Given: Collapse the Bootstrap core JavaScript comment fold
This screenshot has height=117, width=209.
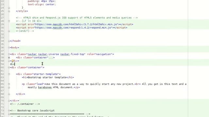Looking at the screenshot, I should [x=9, y=110].
